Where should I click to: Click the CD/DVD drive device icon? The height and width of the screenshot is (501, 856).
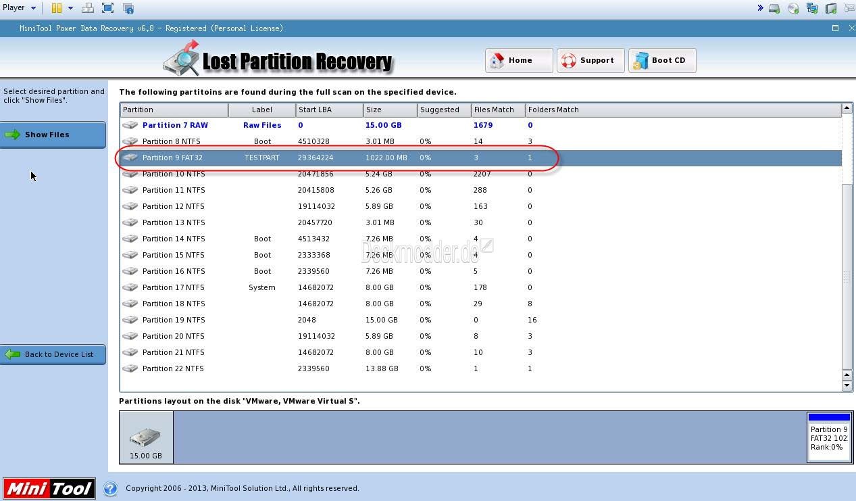point(793,8)
